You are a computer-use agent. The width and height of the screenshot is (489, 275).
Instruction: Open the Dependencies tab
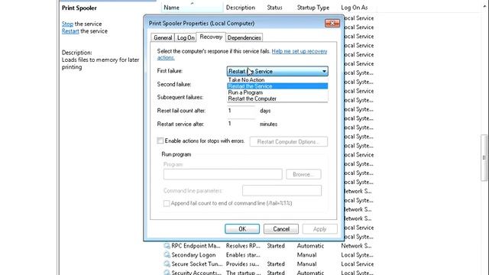(x=244, y=37)
